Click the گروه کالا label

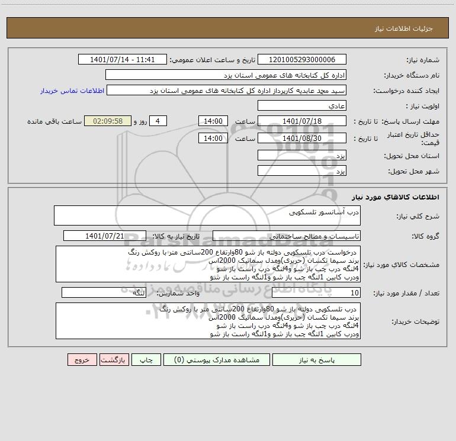[425, 236]
